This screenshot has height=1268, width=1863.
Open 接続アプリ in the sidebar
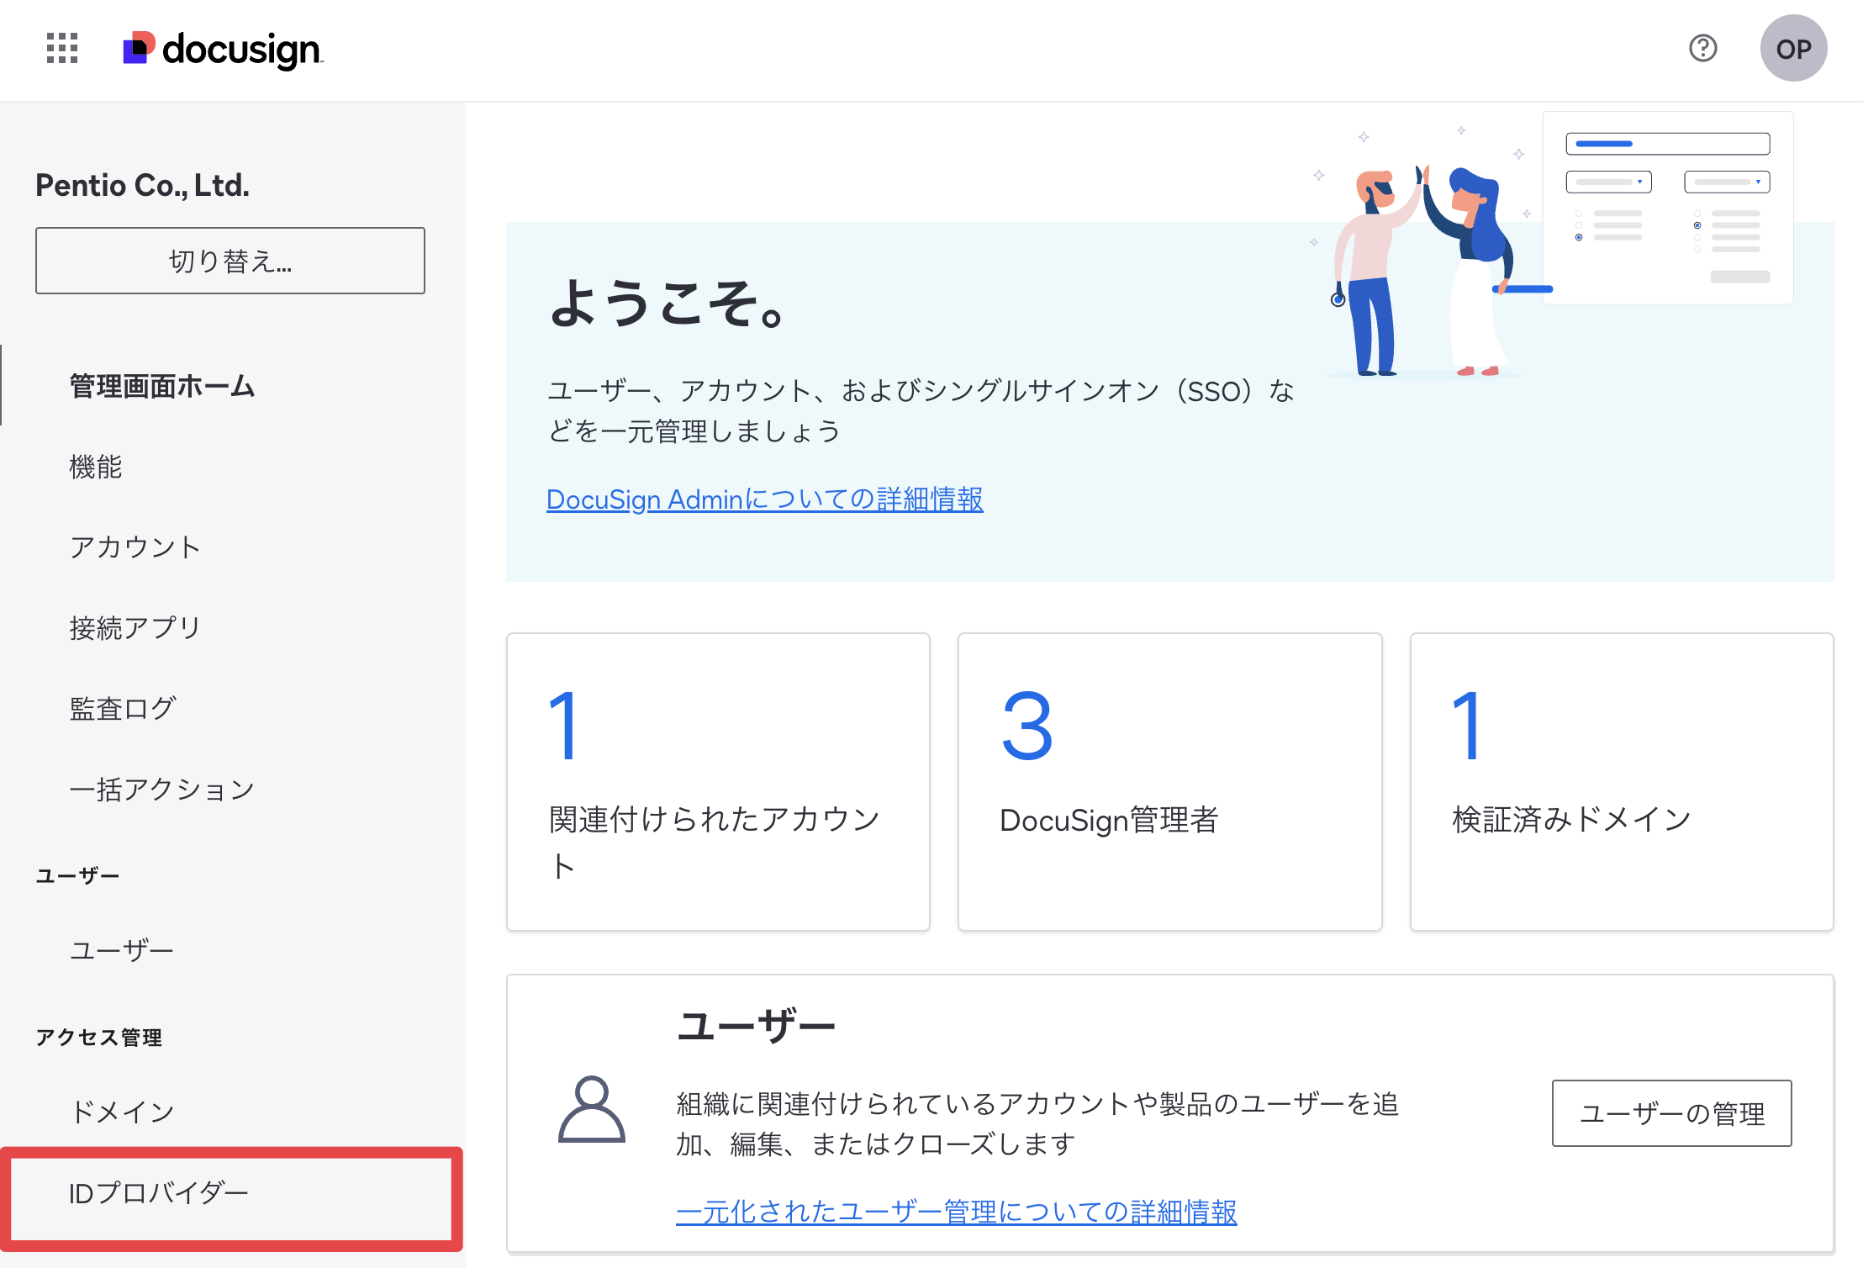(135, 628)
